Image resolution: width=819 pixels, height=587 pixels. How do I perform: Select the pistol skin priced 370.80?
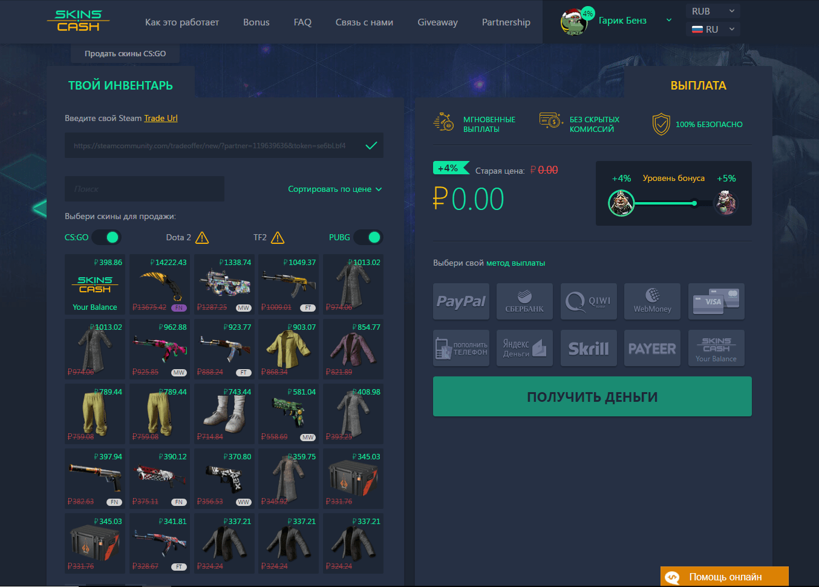click(x=224, y=479)
